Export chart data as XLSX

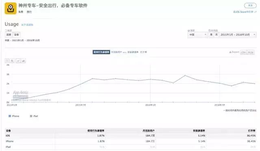[251, 52]
